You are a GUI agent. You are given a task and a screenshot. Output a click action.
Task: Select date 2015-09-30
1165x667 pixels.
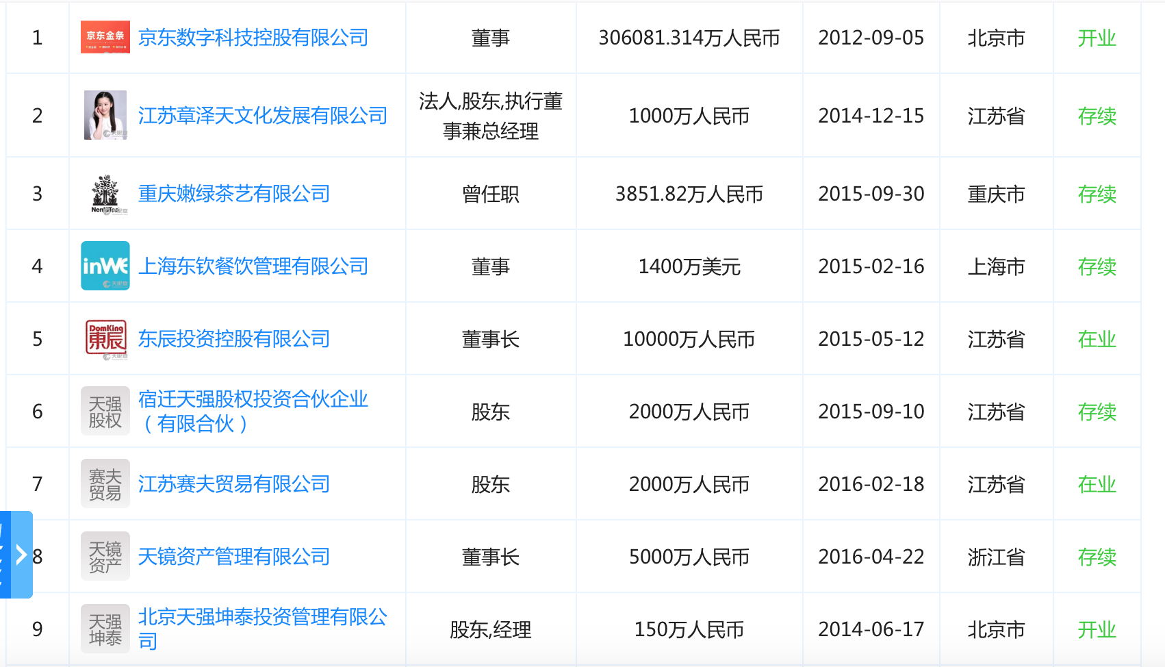click(x=871, y=194)
